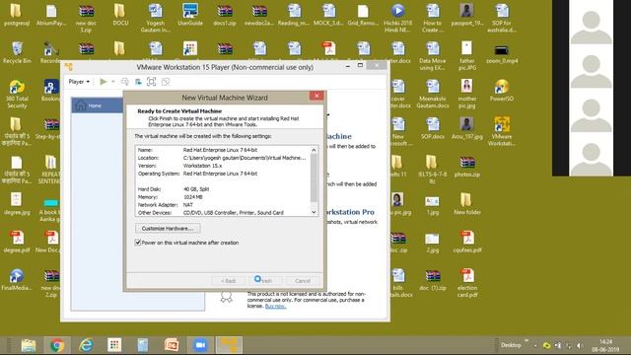Open degree.pdf on desktop
The width and height of the screenshot is (631, 355).
17,242
